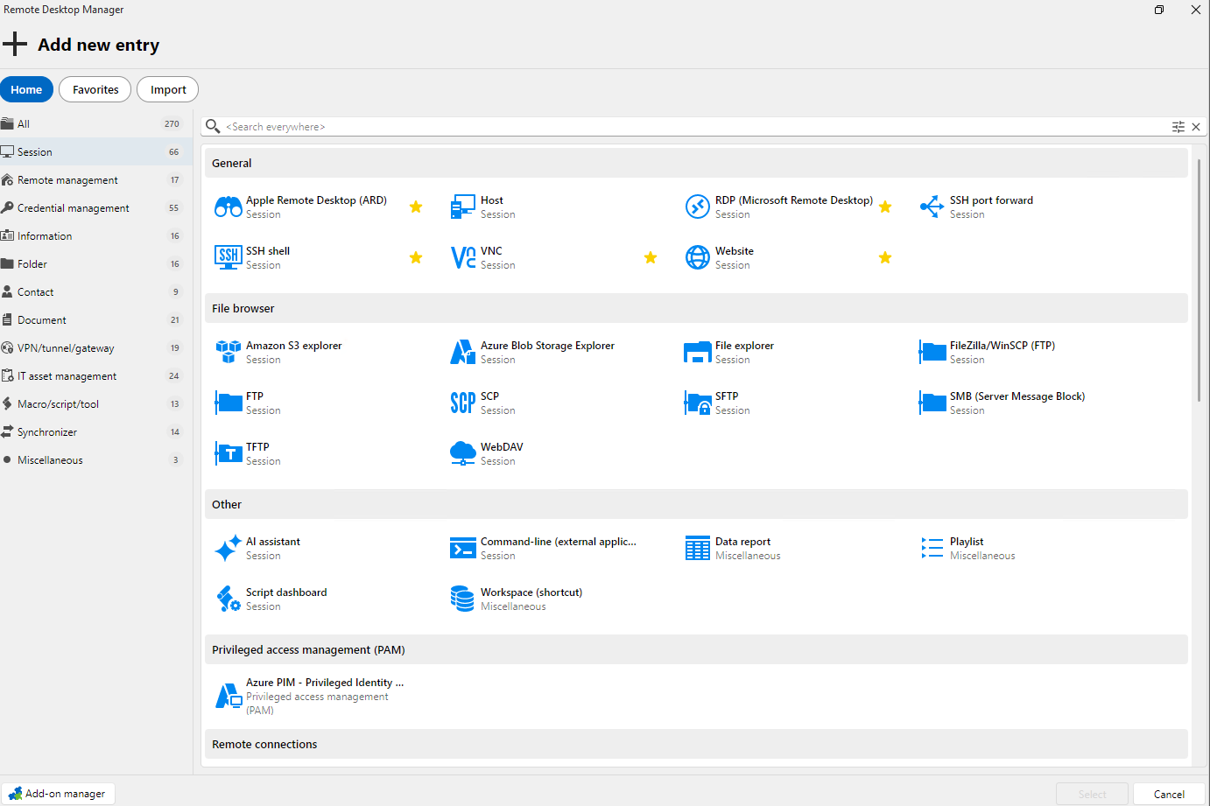Click the entry list vertical scrollbar
The width and height of the screenshot is (1210, 806).
[x=1199, y=280]
